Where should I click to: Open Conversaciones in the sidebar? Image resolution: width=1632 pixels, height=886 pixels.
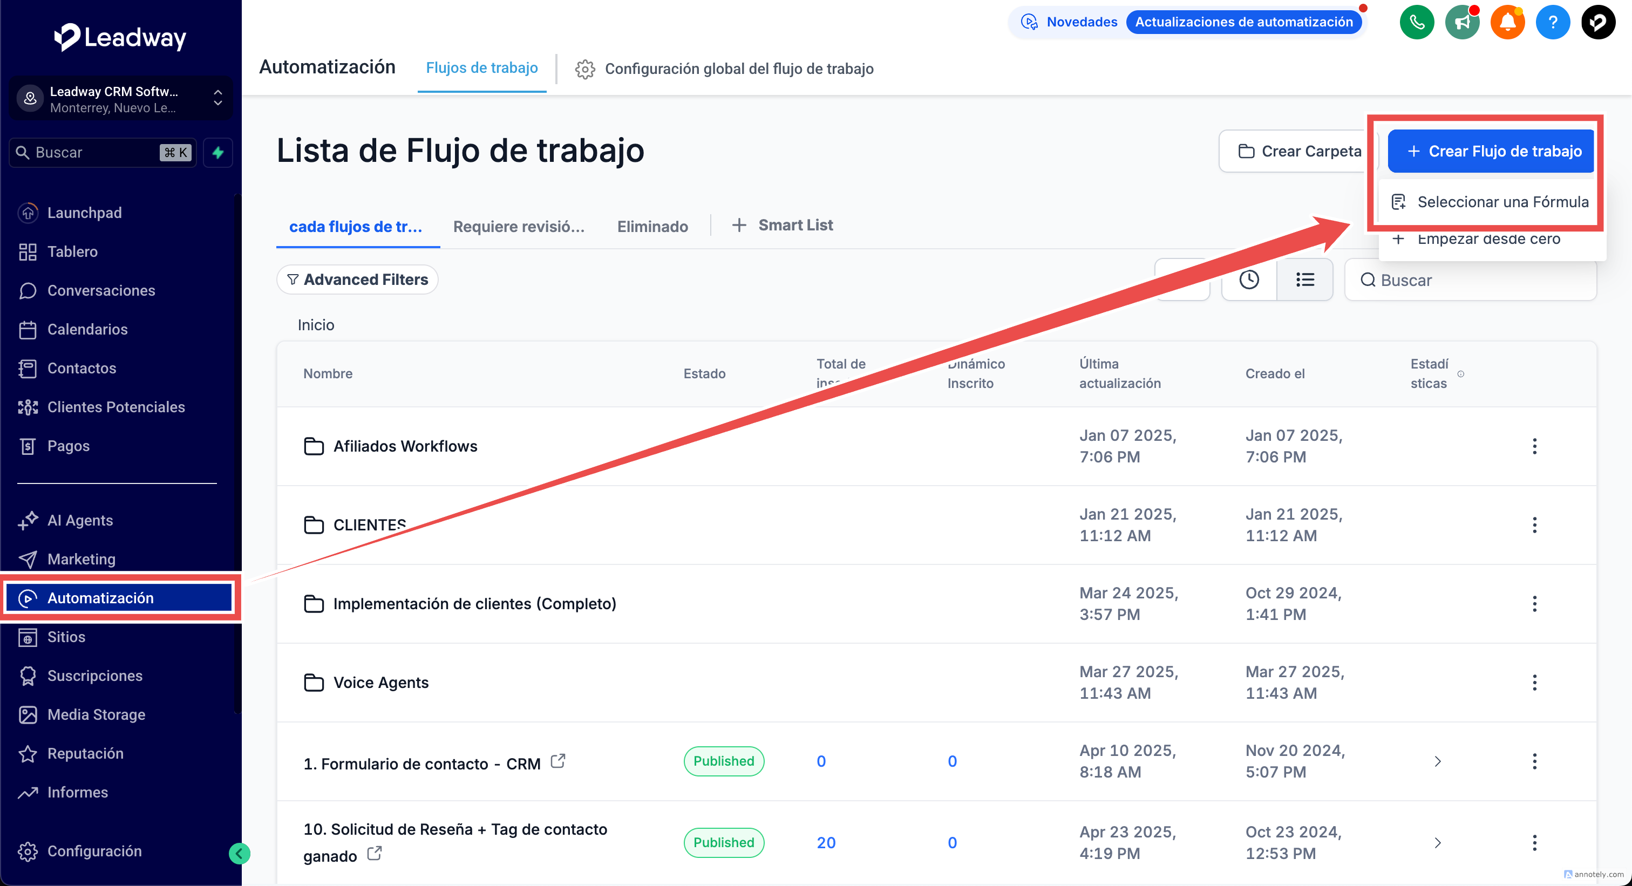pos(101,291)
